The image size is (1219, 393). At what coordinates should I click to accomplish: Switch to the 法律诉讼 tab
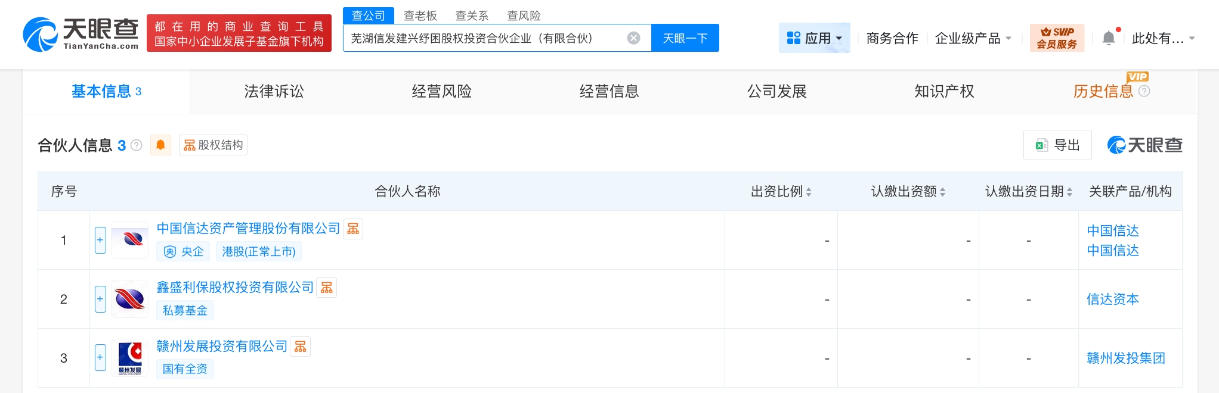[x=274, y=91]
